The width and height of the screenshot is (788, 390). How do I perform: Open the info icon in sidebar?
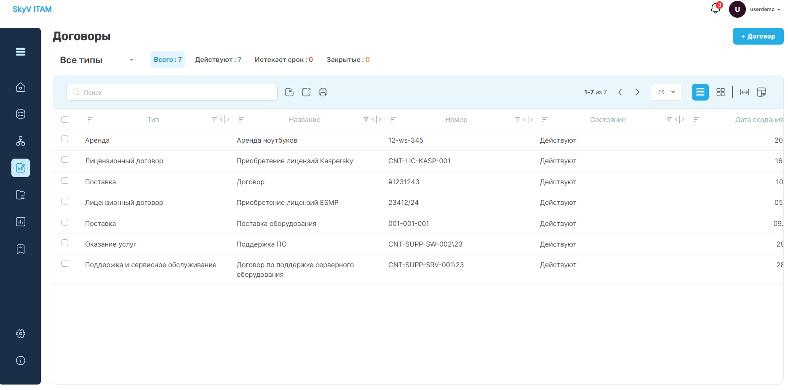point(20,361)
